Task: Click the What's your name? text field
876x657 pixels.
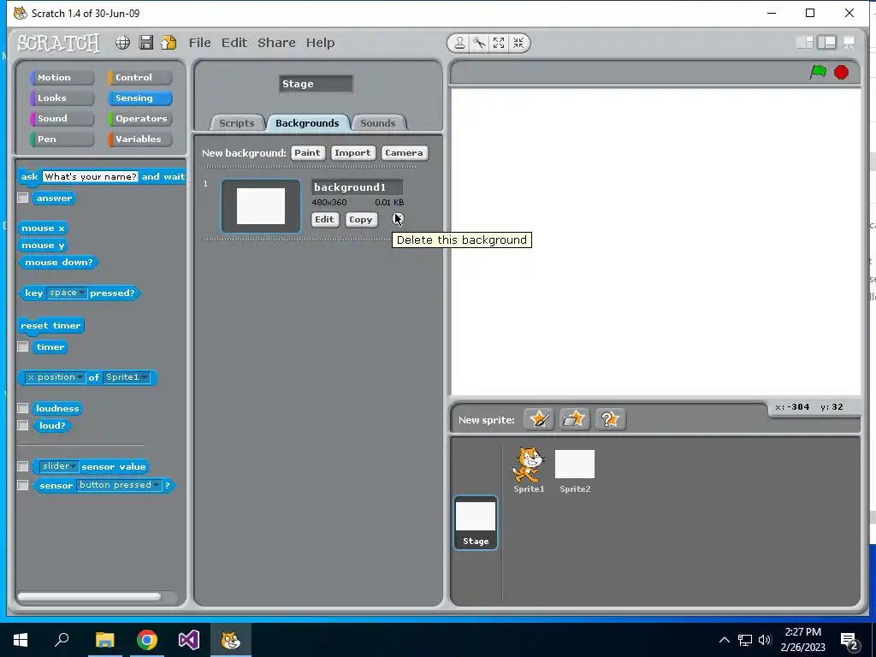Action: tap(91, 176)
